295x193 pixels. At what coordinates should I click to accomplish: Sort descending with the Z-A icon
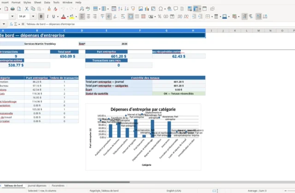pos(127,9)
